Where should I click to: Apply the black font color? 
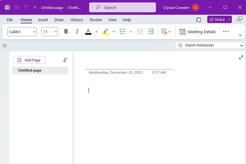pyautogui.click(x=88, y=32)
